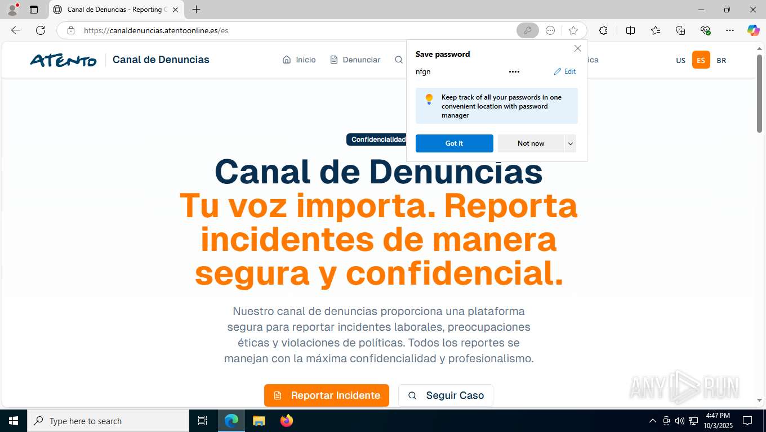
Task: Click the search icon in site nav
Action: [399, 60]
